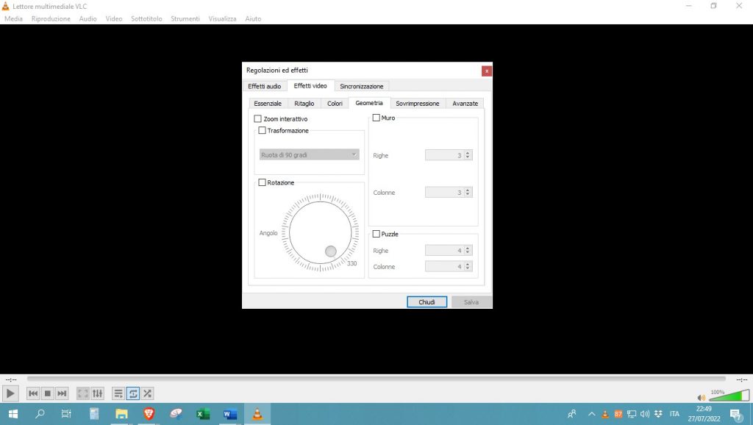Open the Ruota di 90 gradi dropdown

point(309,155)
